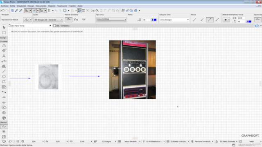This screenshot has width=262, height=147.
Task: Select the Polyline tool
Action: [x=4, y=82]
